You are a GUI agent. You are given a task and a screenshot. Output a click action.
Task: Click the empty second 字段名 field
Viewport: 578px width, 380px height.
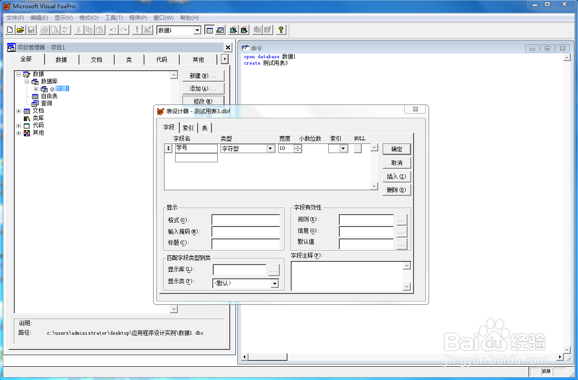click(196, 158)
